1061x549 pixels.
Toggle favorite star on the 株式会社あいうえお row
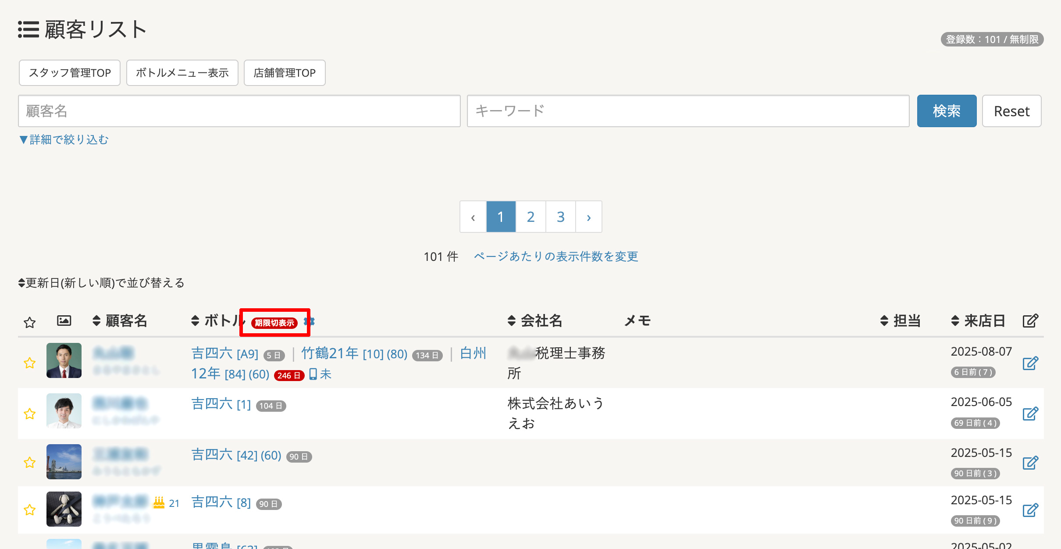29,414
